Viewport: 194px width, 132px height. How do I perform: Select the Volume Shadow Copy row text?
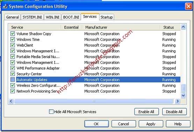(34, 34)
